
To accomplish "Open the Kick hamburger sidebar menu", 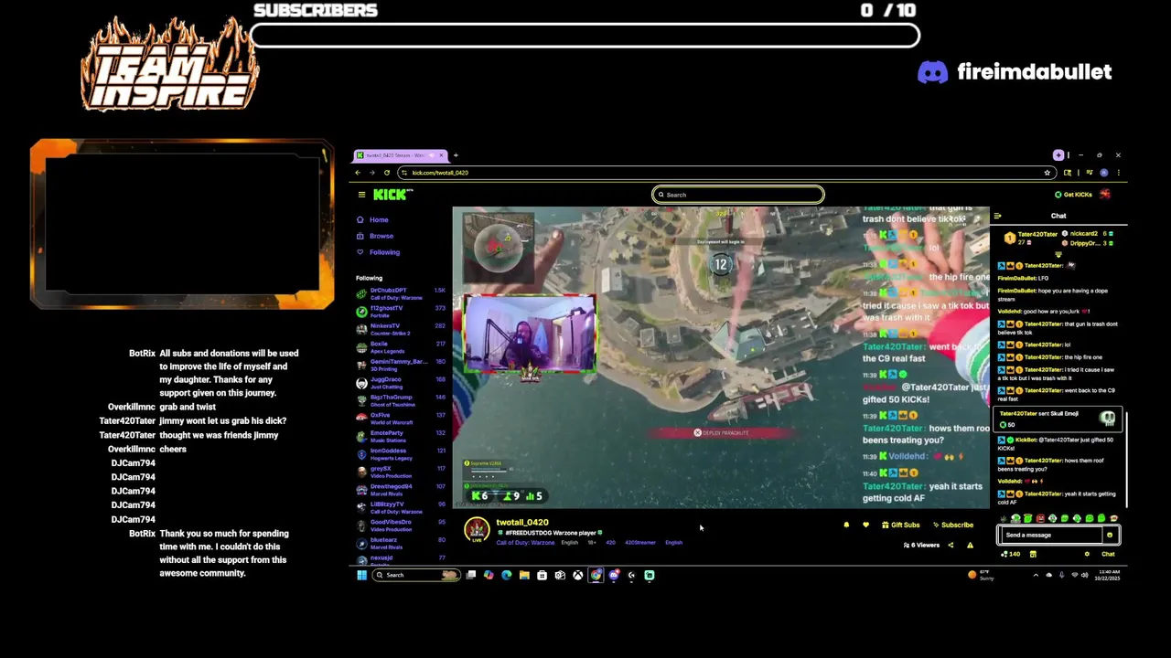I will (361, 195).
